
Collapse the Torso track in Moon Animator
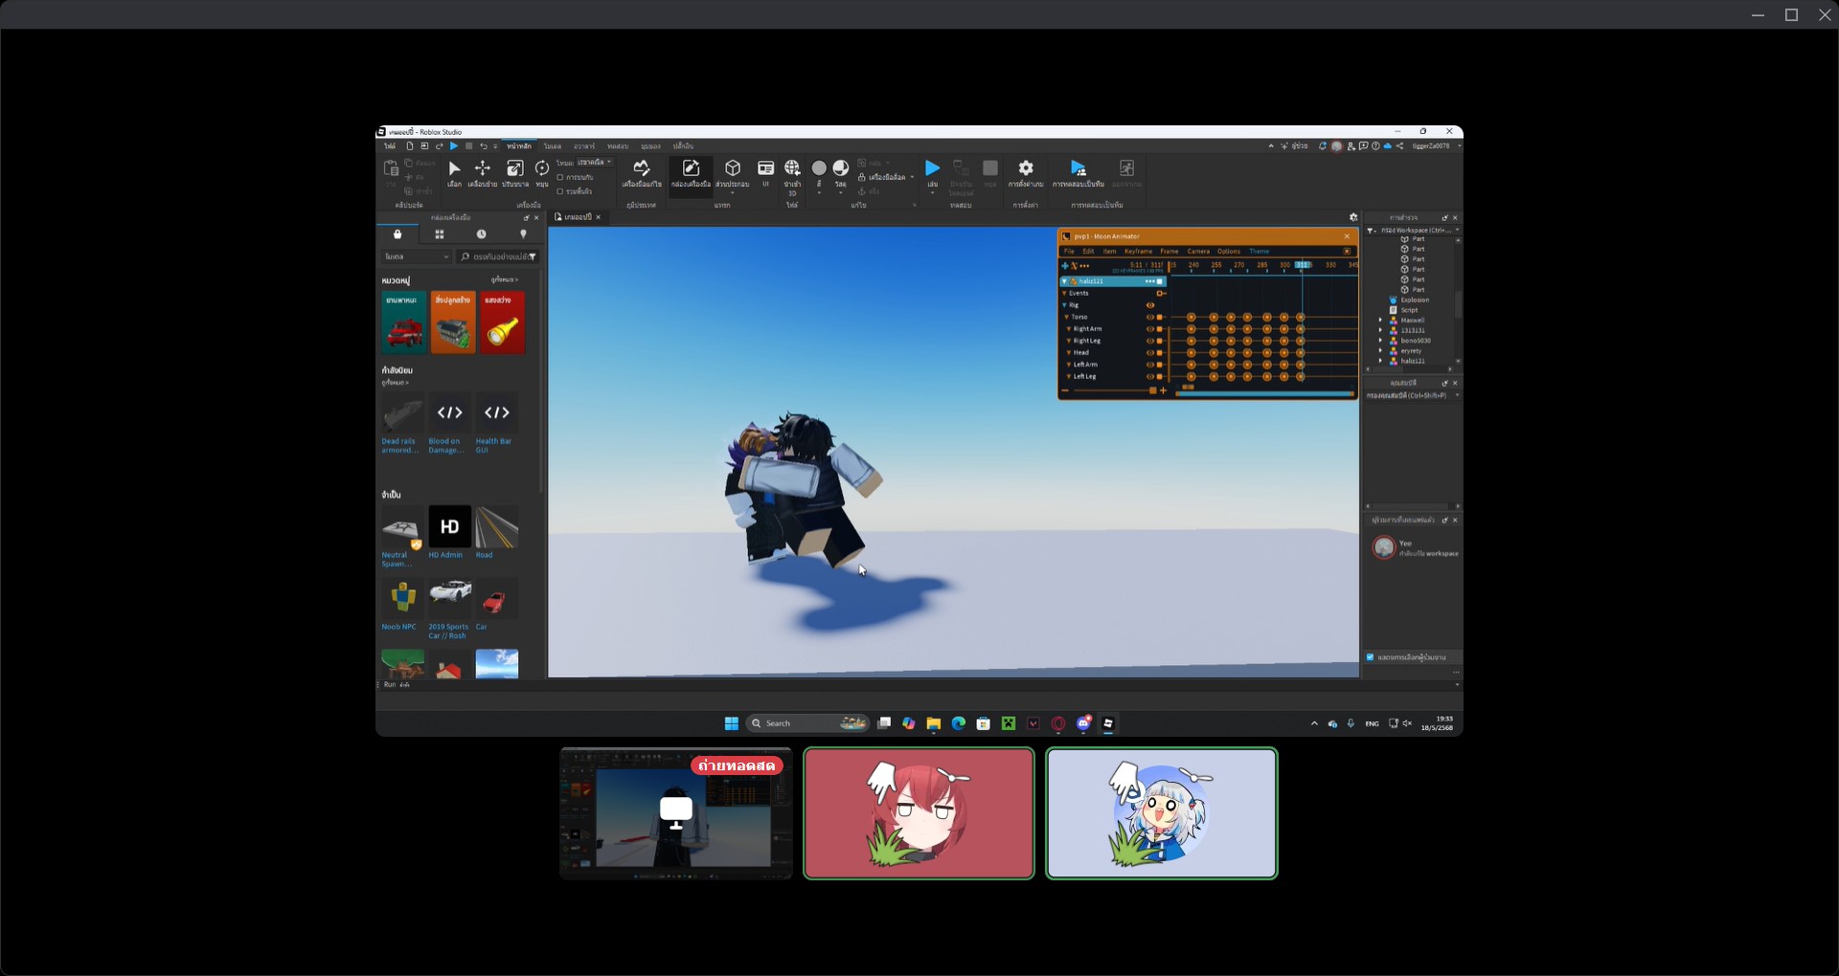tap(1066, 317)
